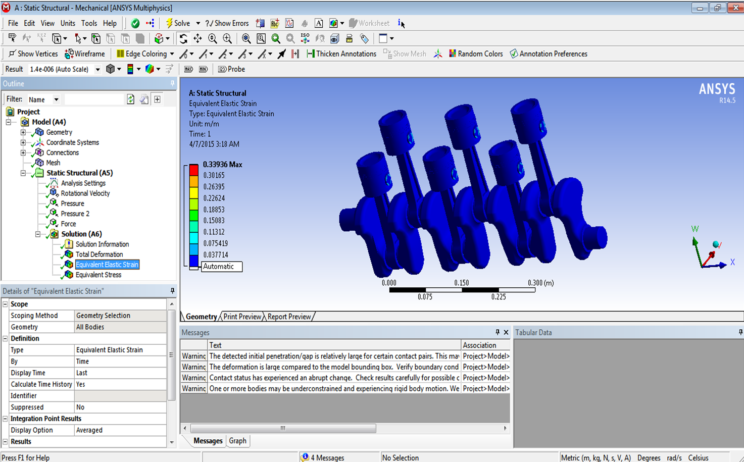The width and height of the screenshot is (744, 462).
Task: Switch to the Report Preview tab
Action: [x=289, y=317]
